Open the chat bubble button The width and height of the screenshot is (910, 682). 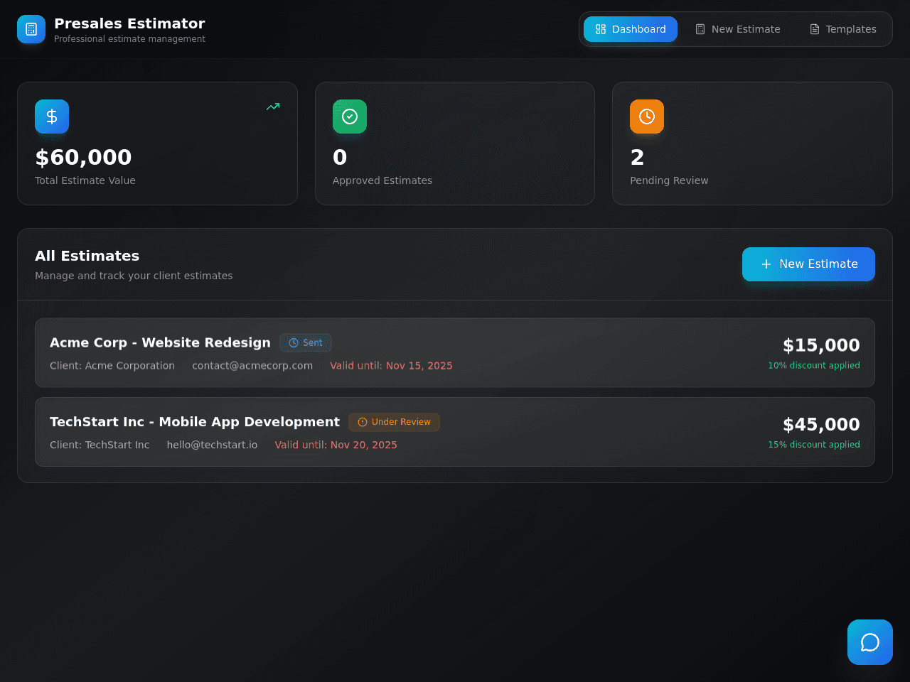(870, 642)
